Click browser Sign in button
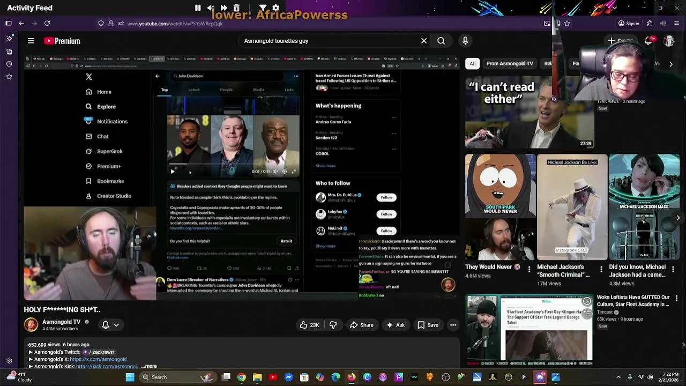 point(629,24)
